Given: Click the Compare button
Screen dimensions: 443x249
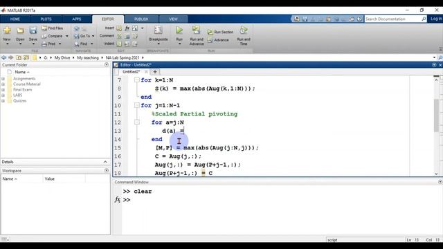Looking at the screenshot, I should (53, 36).
